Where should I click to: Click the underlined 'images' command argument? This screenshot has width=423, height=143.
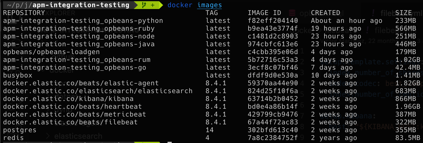click(x=210, y=5)
